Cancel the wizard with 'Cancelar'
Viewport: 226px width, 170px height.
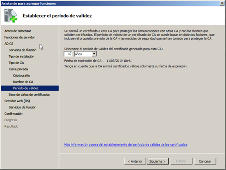205,161
